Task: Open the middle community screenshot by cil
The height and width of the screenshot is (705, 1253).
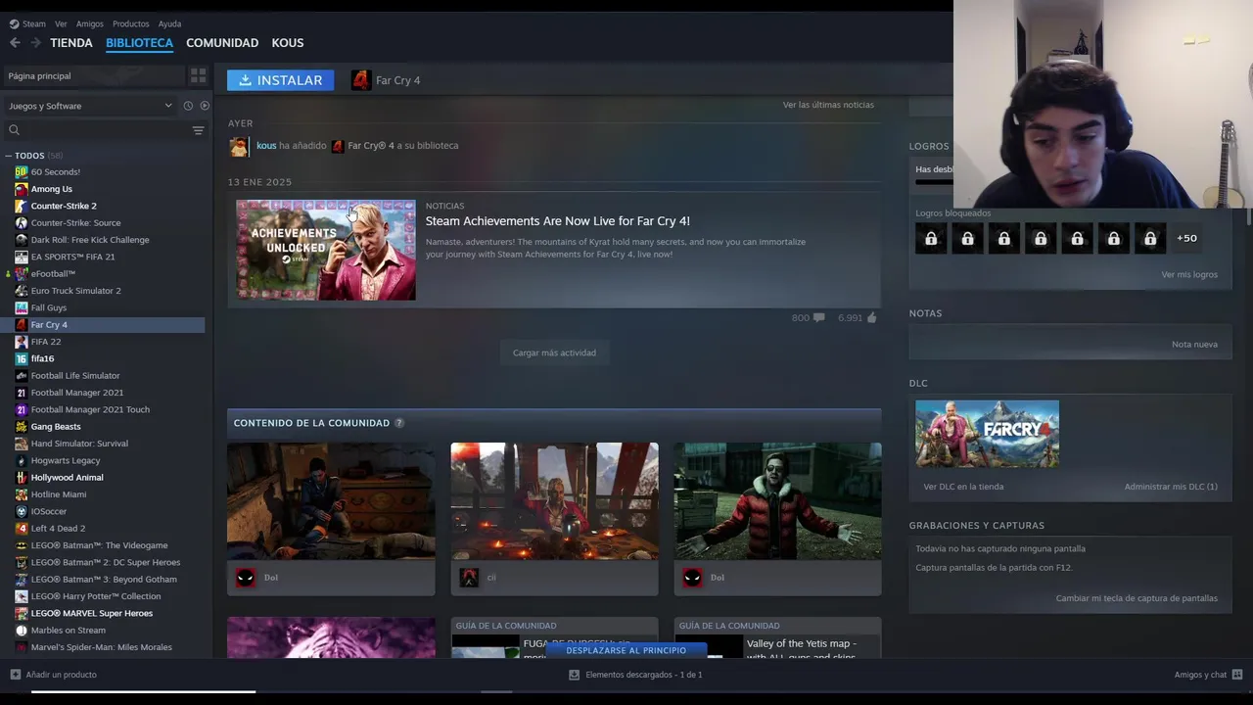Action: [554, 501]
